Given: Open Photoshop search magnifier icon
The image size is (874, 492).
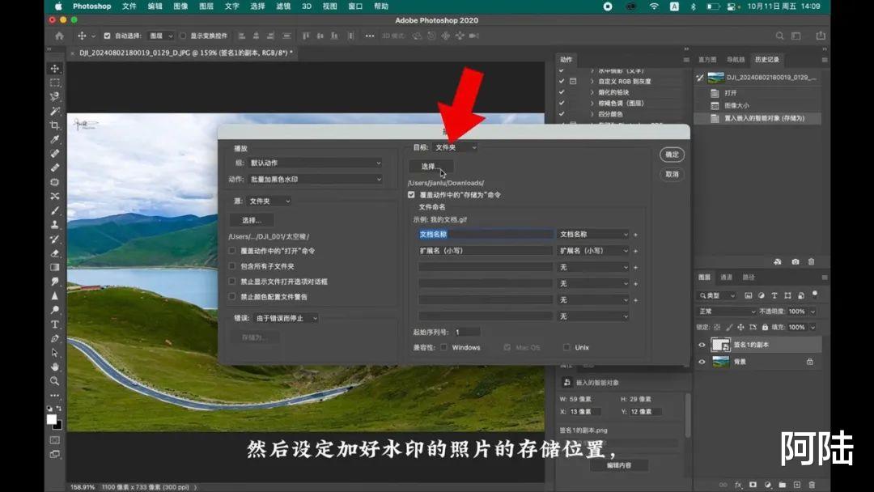Looking at the screenshot, I should click(780, 36).
